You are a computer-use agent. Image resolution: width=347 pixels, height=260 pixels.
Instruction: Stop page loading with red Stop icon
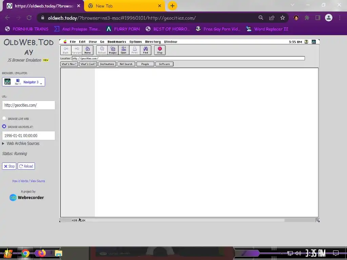[160, 50]
